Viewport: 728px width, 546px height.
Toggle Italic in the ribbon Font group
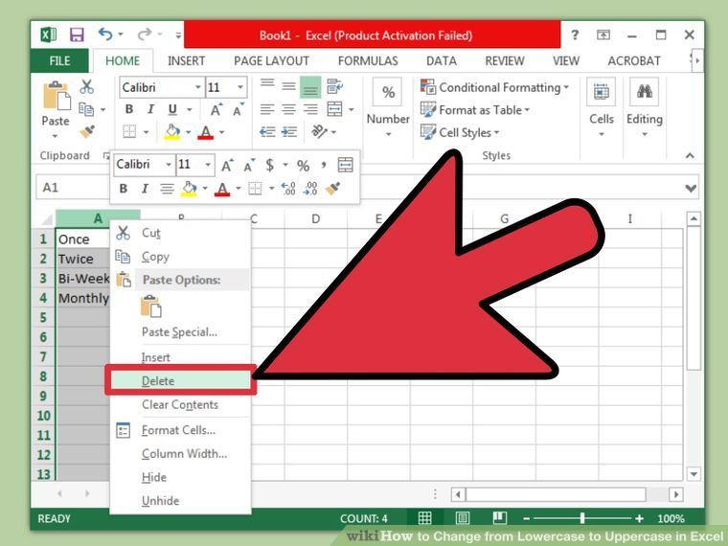(150, 109)
